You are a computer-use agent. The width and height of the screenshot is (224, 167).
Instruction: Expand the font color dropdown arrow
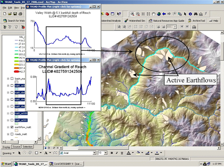pyautogui.click(x=133, y=153)
